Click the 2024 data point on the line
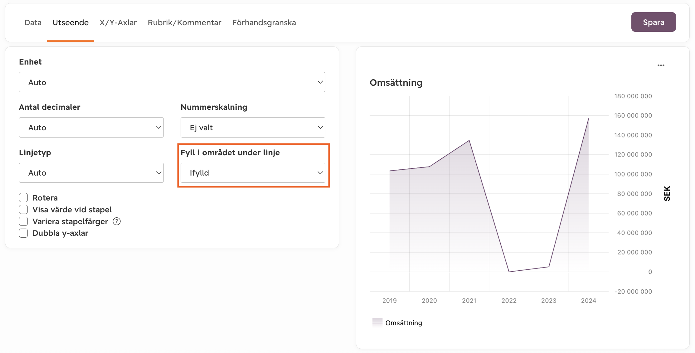This screenshot has width=695, height=353. [589, 118]
